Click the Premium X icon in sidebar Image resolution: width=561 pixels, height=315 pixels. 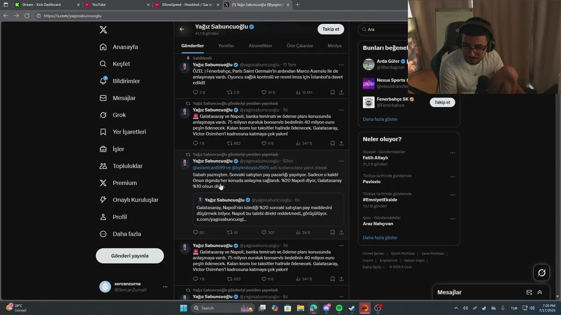pyautogui.click(x=103, y=183)
